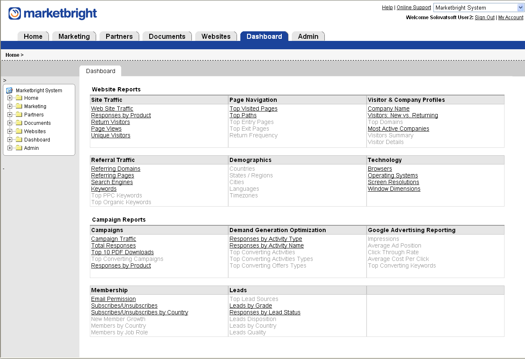Expand the Websites tree node plus box

[10, 131]
